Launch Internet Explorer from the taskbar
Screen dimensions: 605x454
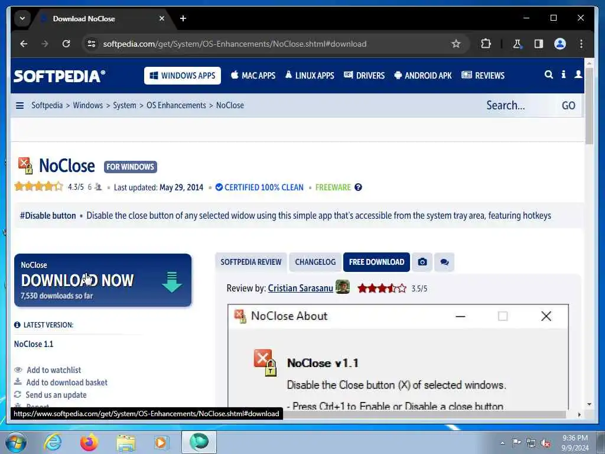coord(53,442)
